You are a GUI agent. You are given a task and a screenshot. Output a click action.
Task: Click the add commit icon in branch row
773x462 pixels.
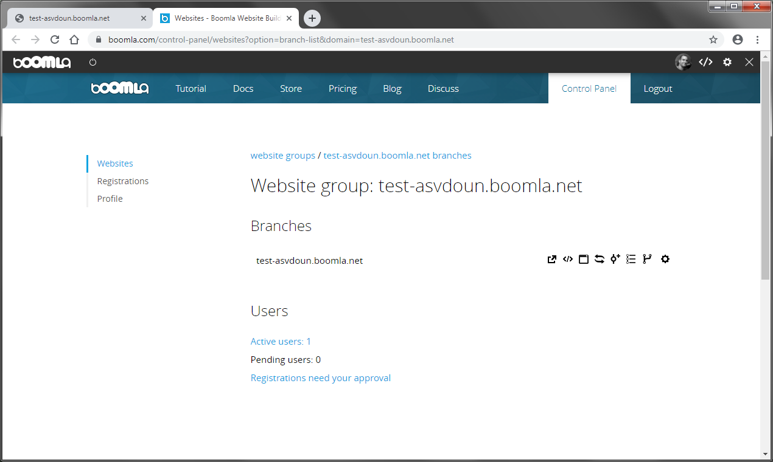tap(615, 260)
